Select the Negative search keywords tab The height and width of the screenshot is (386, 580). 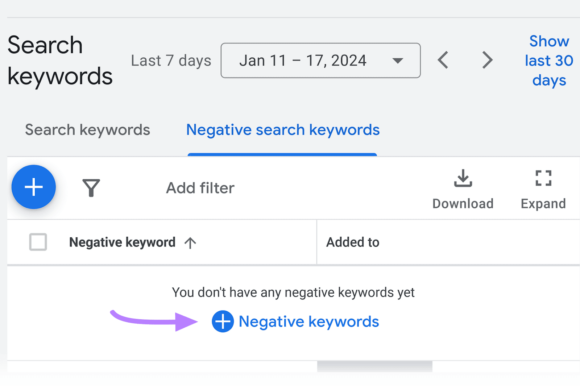(283, 129)
